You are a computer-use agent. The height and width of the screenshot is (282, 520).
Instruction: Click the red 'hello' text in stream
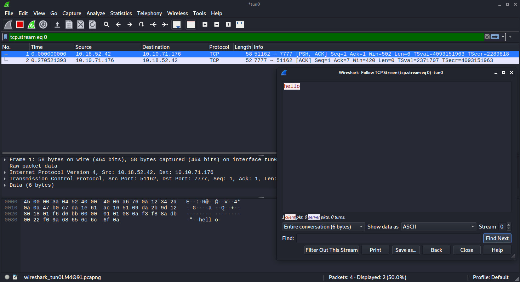(x=292, y=86)
